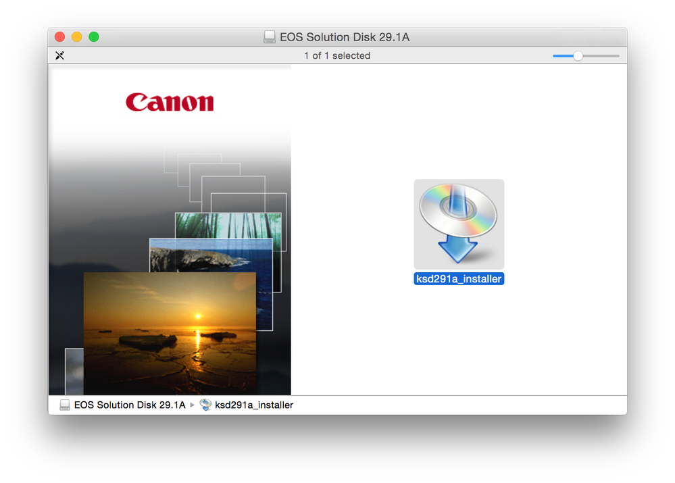The width and height of the screenshot is (675, 483).
Task: Click the small installer icon in the path bar
Action: 205,405
